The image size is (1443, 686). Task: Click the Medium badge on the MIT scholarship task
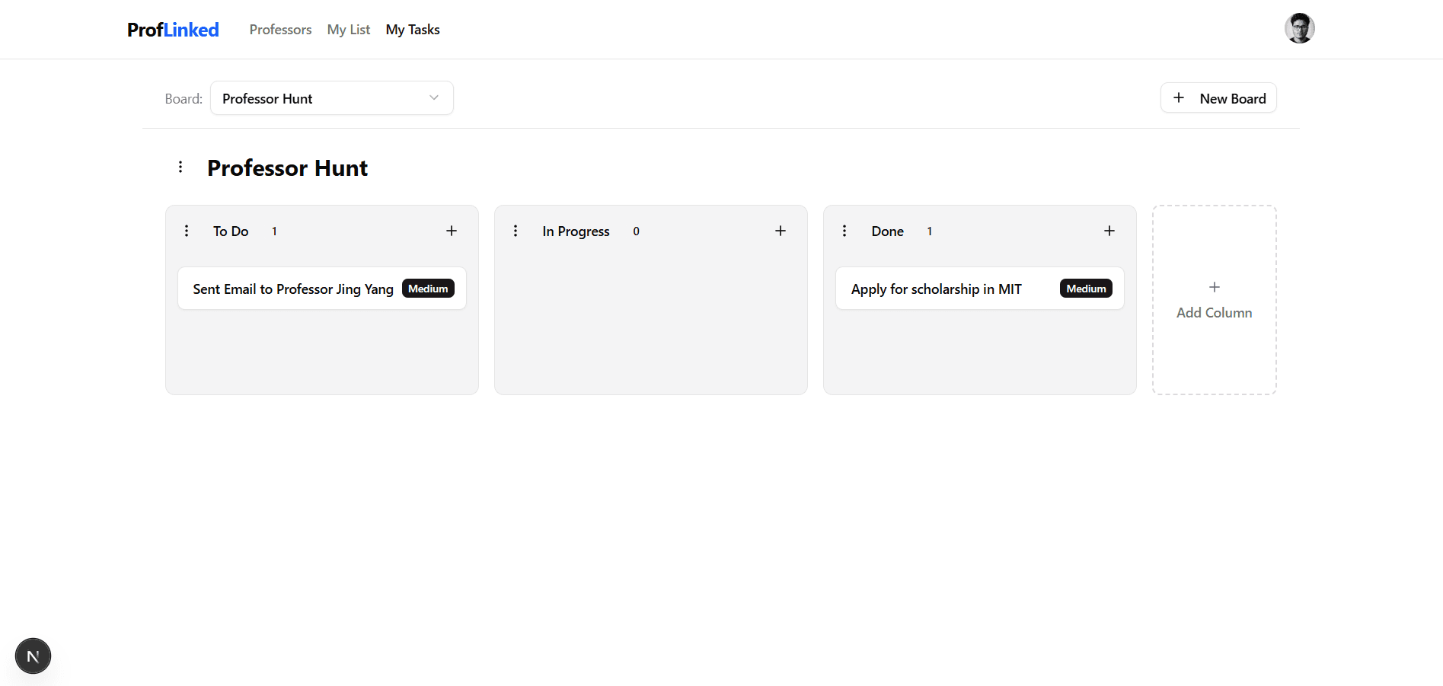(1086, 289)
